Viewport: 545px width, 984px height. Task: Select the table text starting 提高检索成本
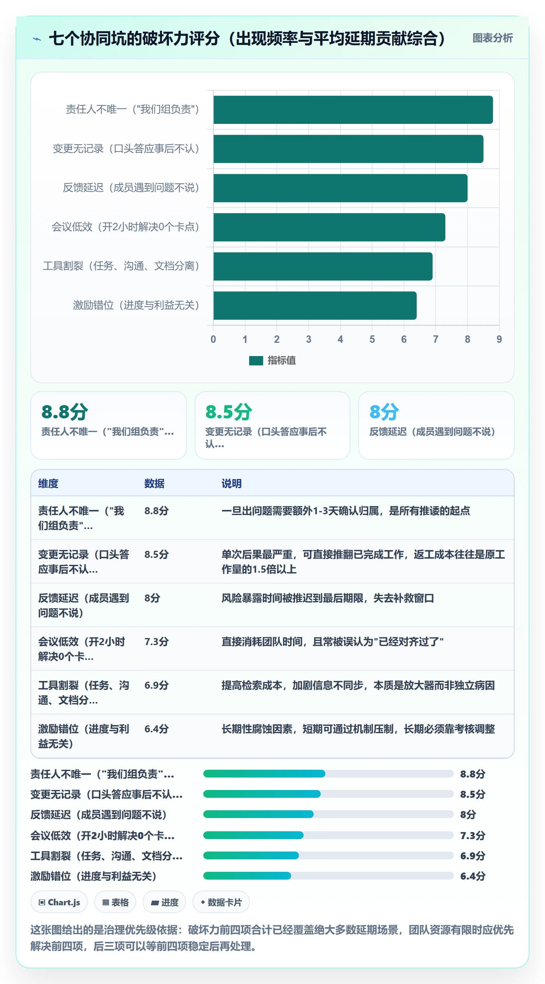[x=358, y=685]
